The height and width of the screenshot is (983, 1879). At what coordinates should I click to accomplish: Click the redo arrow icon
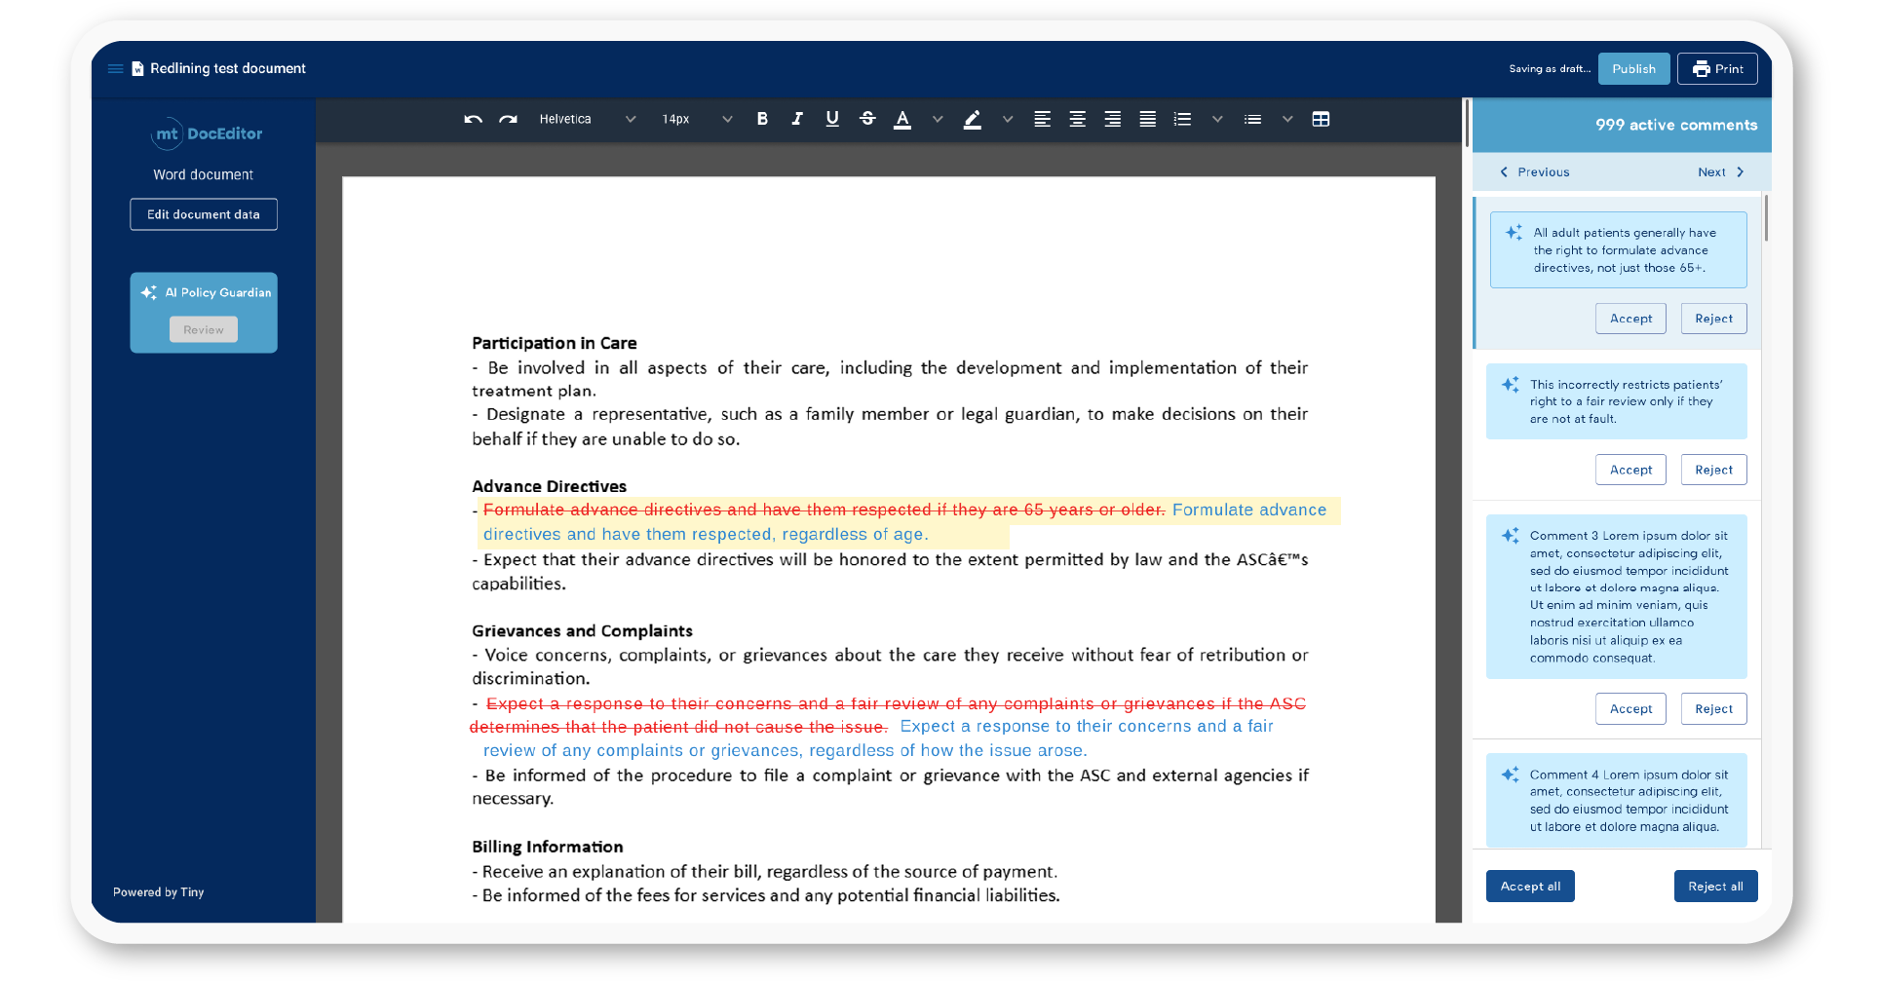(508, 119)
